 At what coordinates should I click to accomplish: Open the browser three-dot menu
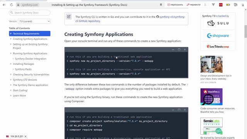point(205,5)
